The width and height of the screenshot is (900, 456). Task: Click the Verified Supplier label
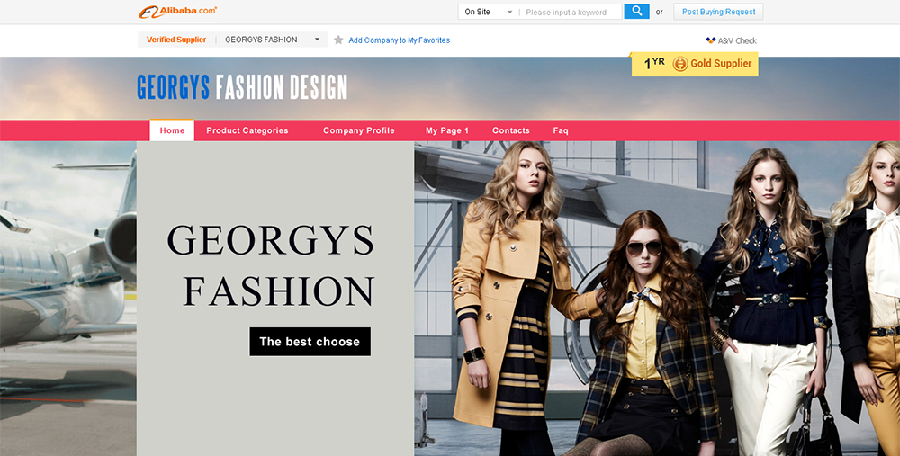click(176, 40)
